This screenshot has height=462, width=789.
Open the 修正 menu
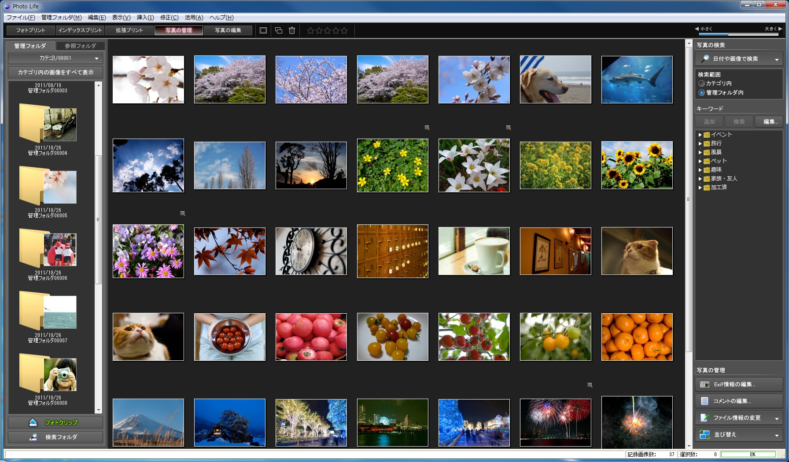(169, 18)
